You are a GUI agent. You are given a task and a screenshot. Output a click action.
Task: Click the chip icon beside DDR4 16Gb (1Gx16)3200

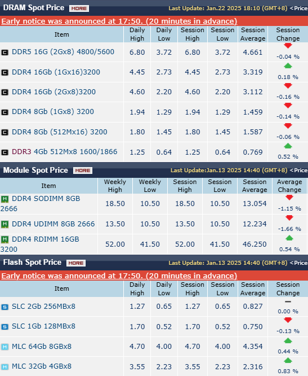pyautogui.click(x=5, y=72)
